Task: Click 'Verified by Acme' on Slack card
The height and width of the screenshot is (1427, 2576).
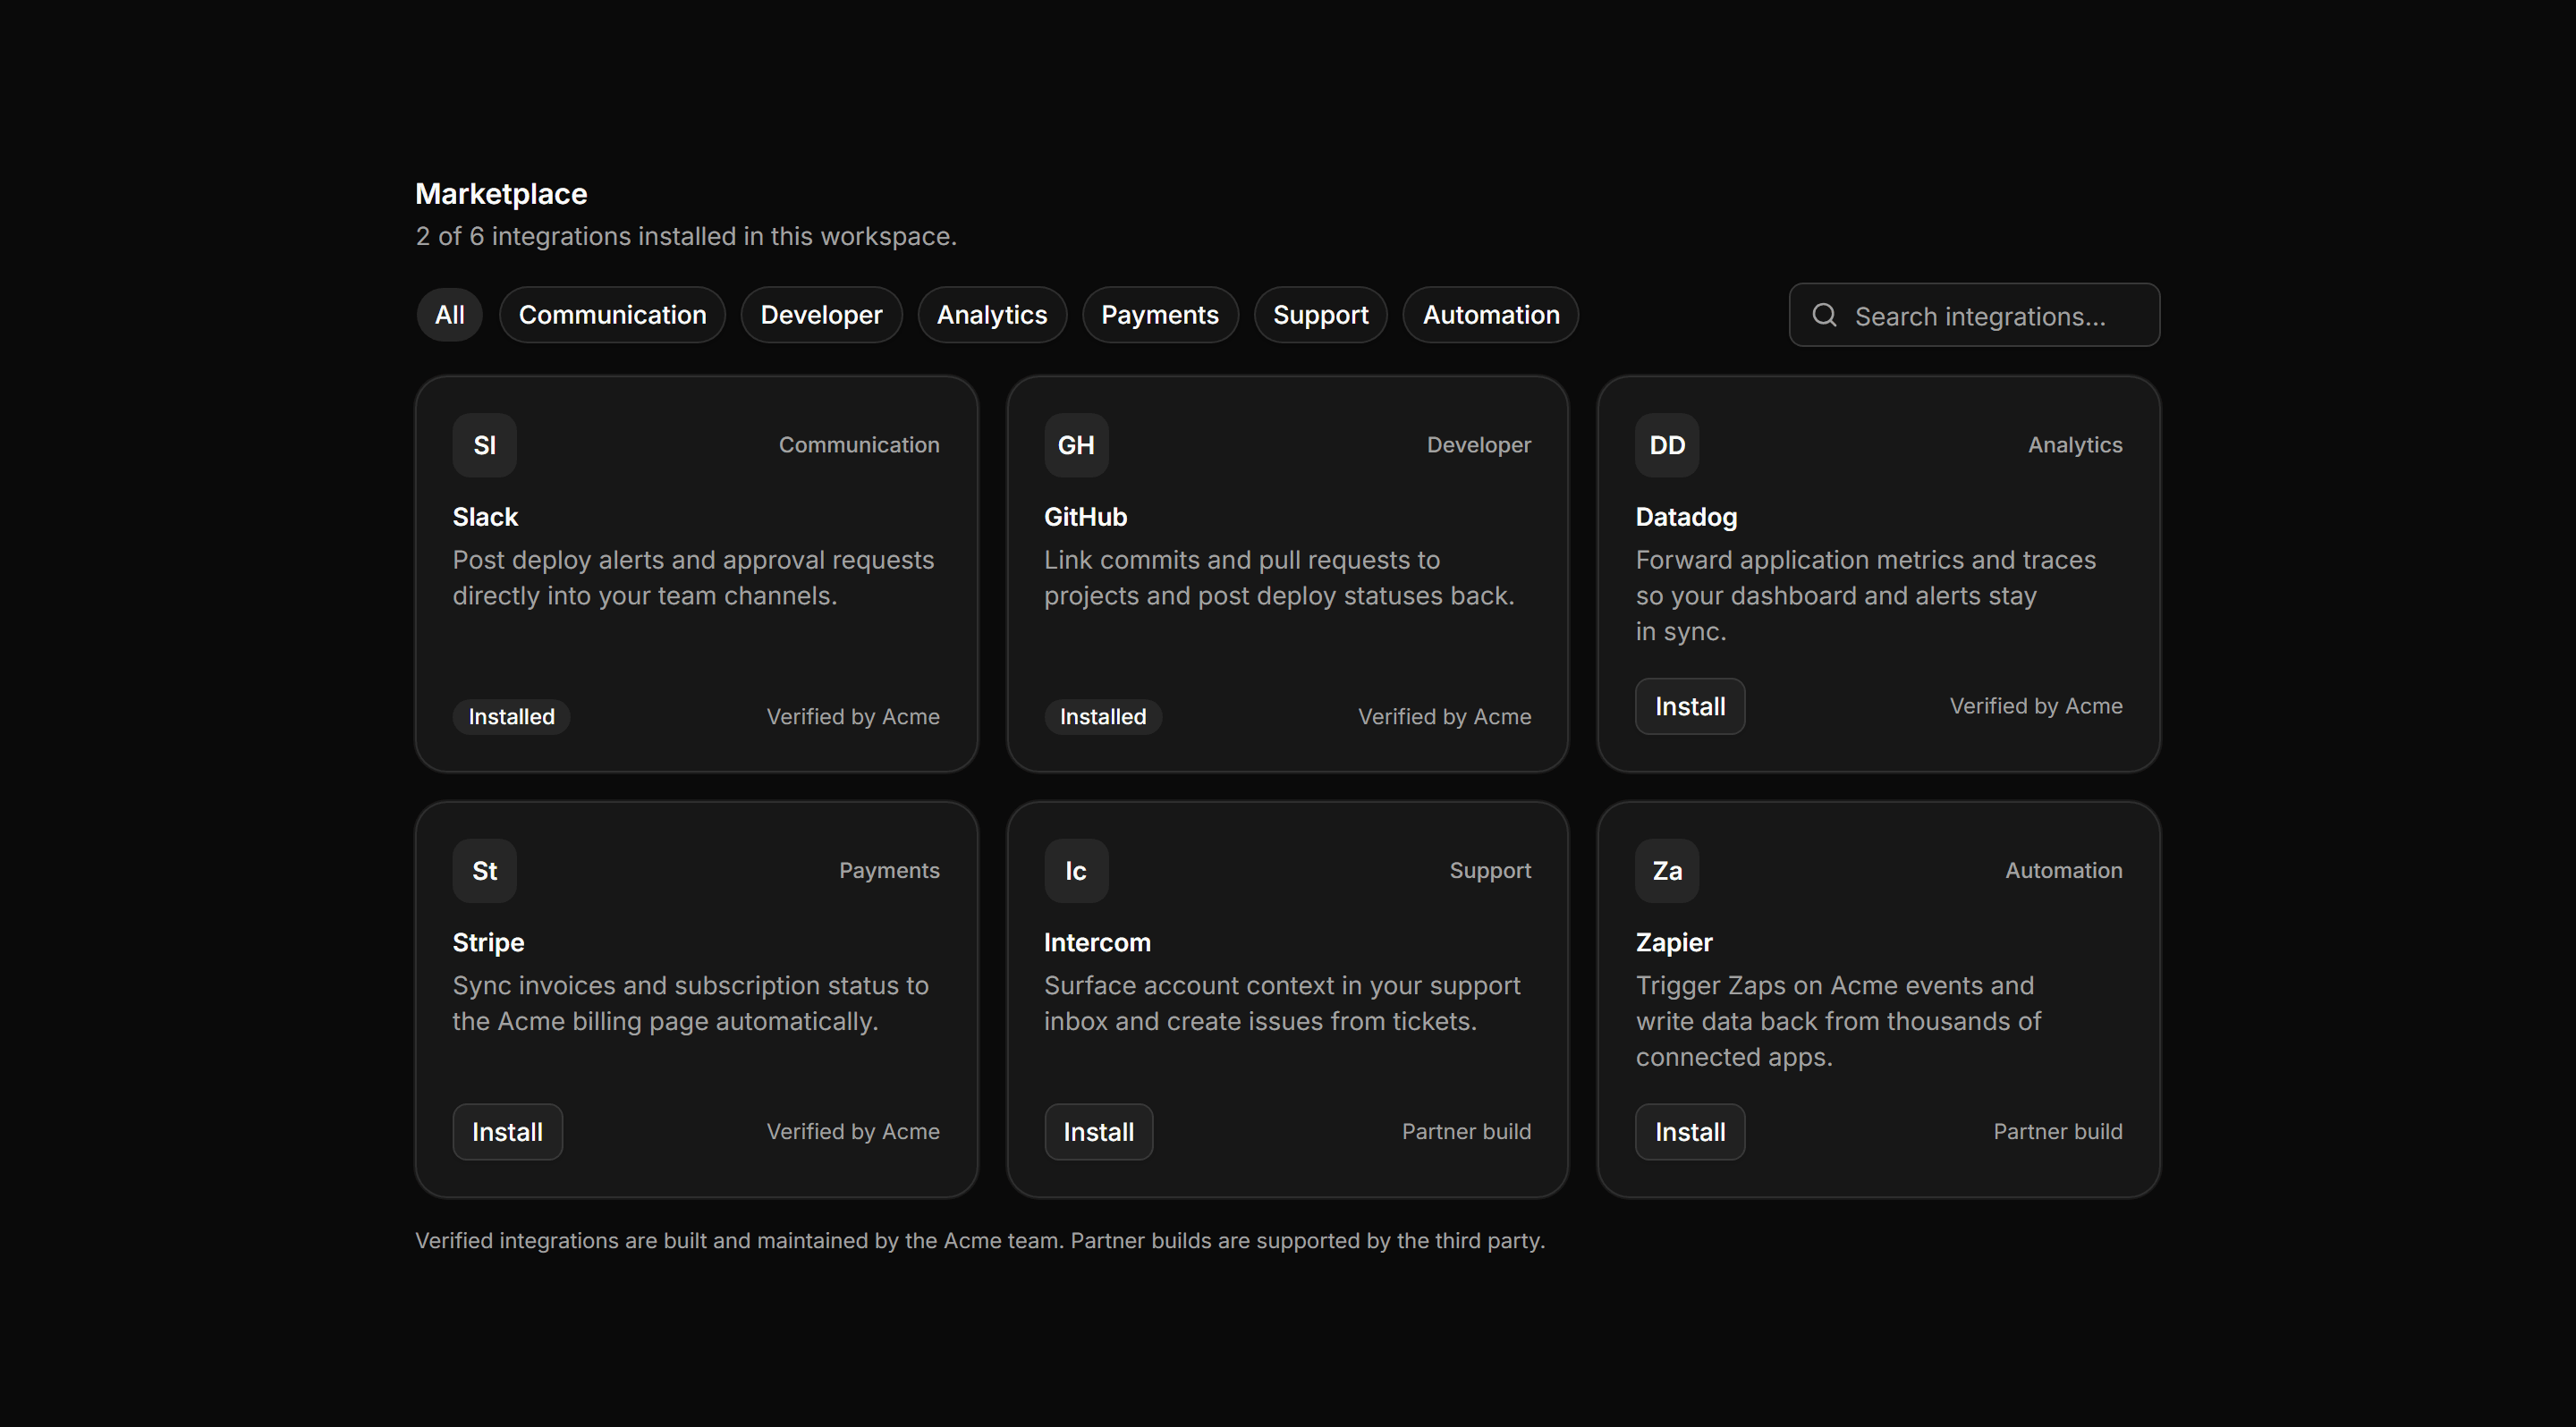Action: tap(853, 716)
